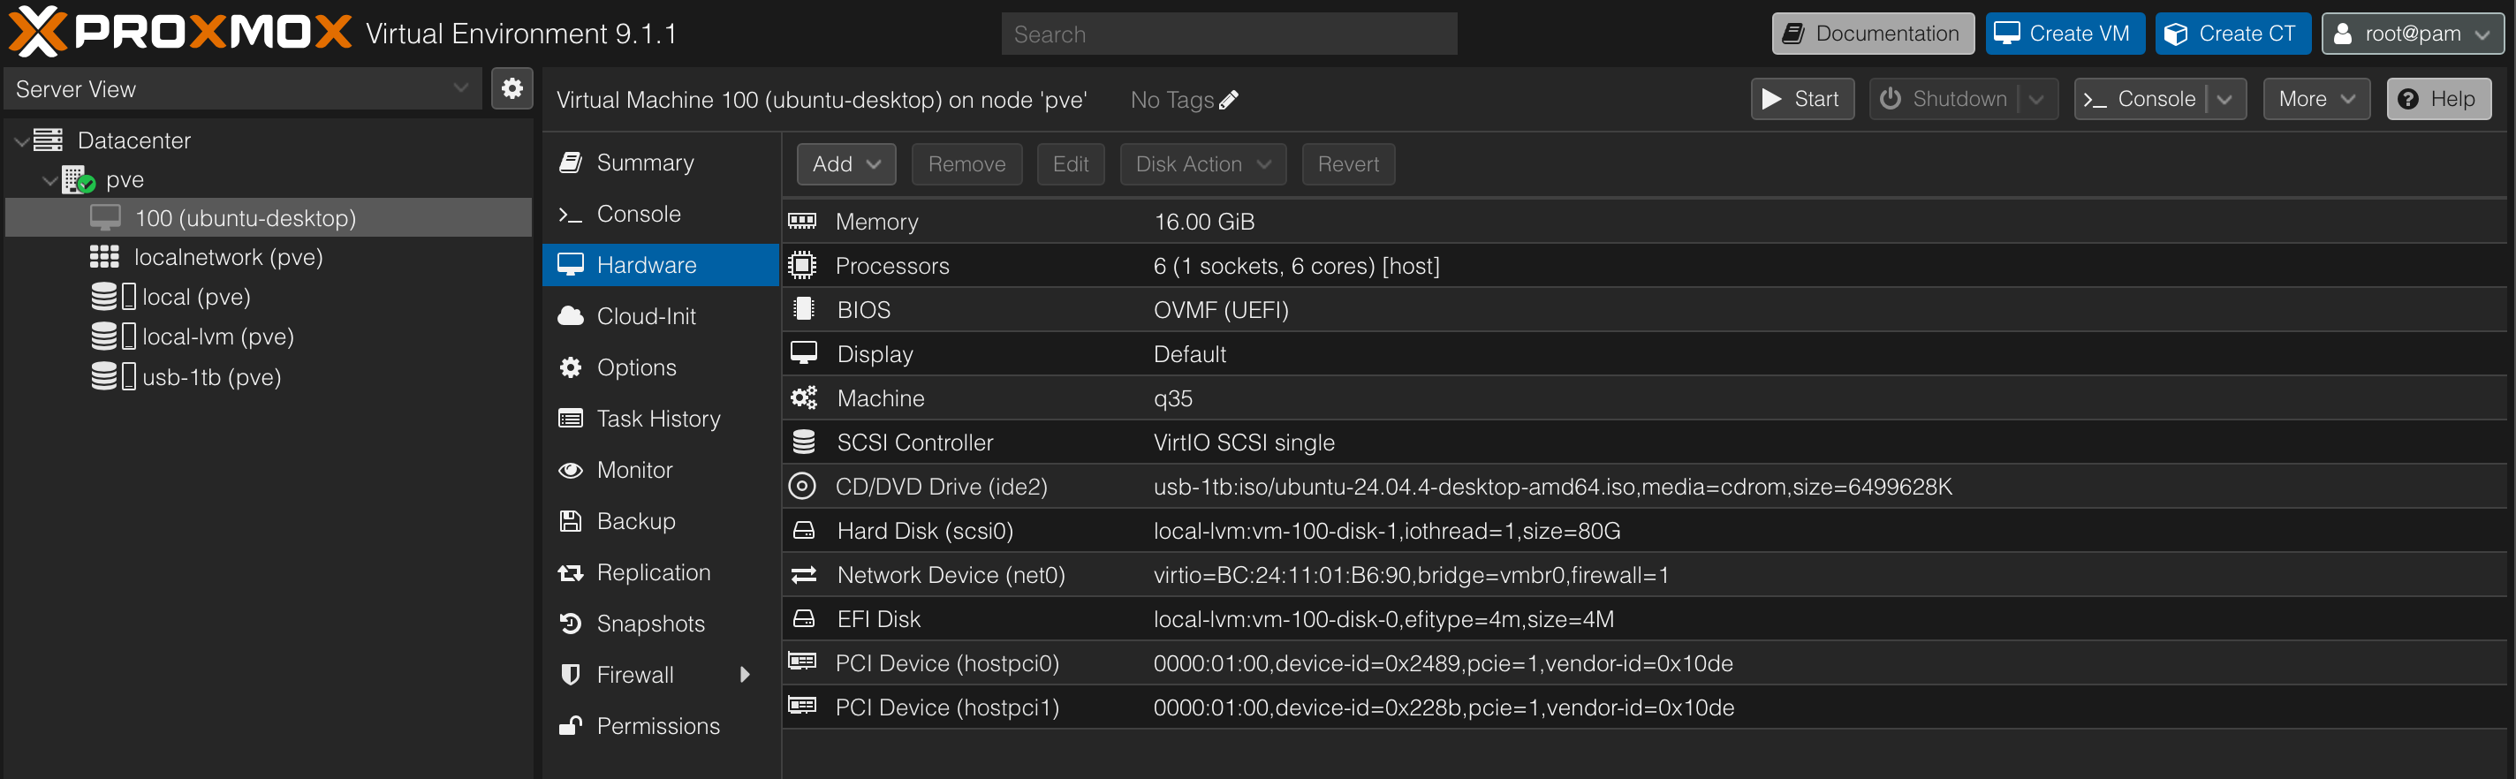Click the Remove button

tap(967, 164)
